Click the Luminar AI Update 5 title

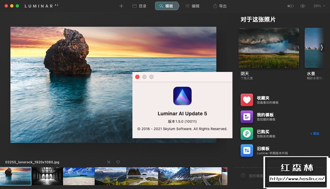182,114
